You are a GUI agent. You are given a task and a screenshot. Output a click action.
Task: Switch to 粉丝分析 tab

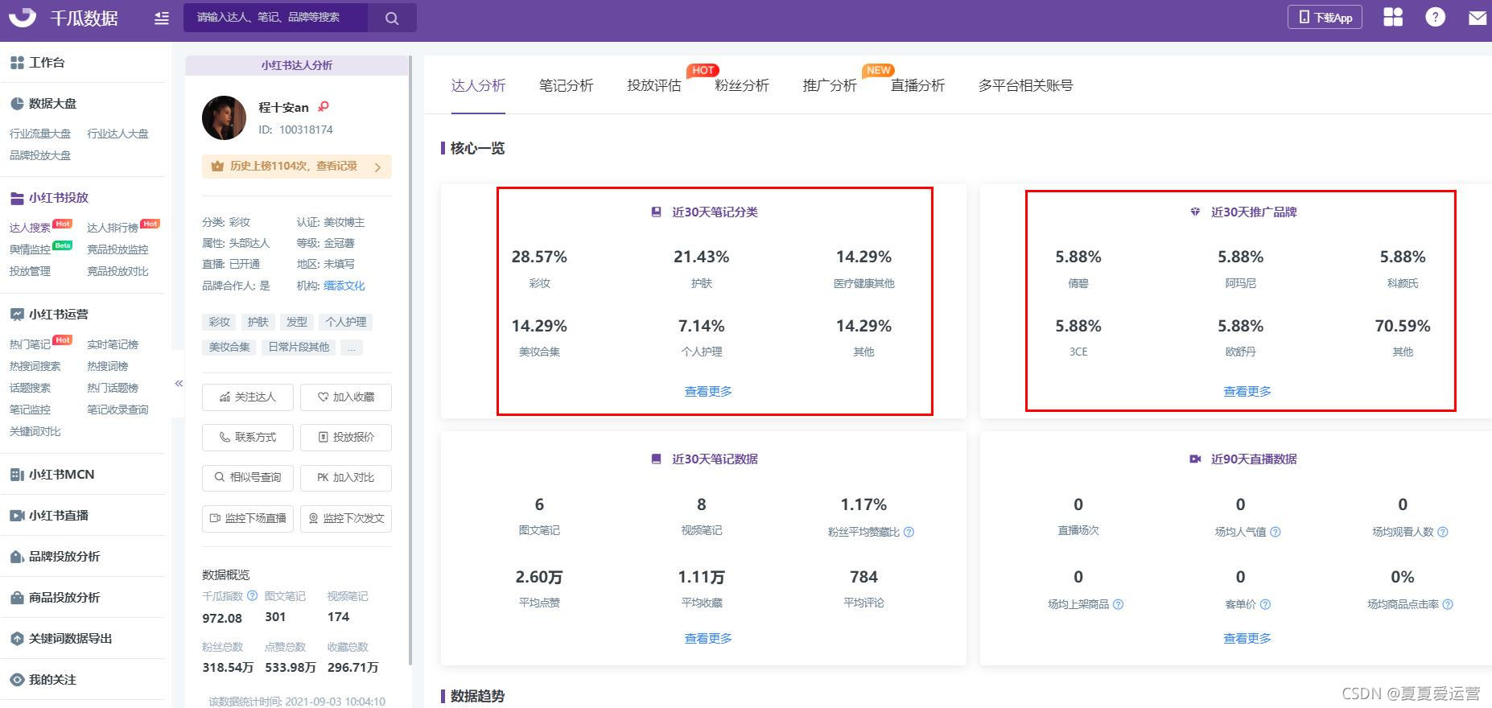click(741, 85)
